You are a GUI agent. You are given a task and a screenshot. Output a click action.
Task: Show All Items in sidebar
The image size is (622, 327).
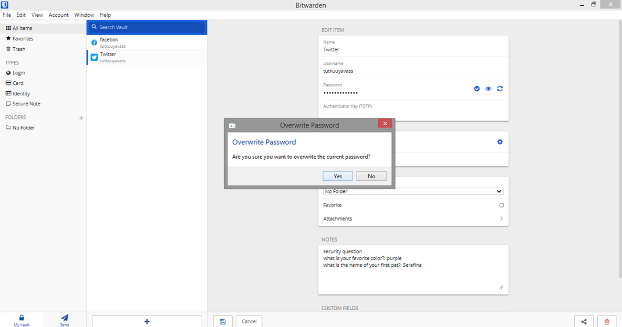43,28
